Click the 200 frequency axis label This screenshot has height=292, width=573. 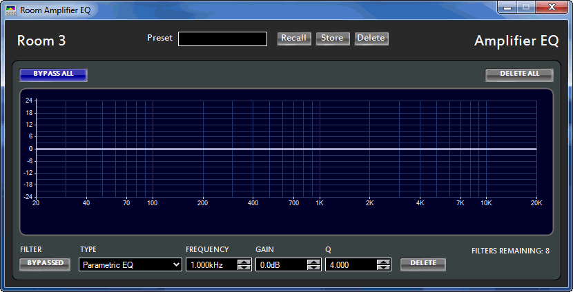(202, 203)
